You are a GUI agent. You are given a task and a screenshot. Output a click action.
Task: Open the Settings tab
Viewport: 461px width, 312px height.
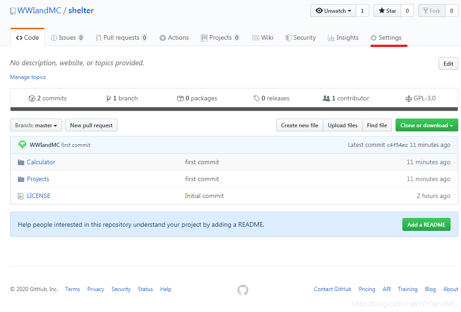pos(386,37)
